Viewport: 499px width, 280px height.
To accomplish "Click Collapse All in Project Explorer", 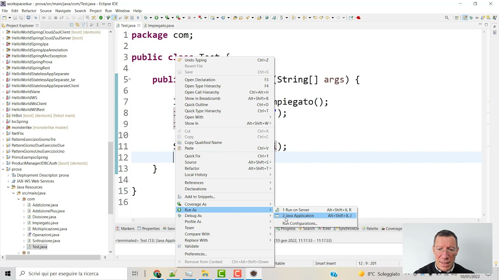I will tap(71, 25).
